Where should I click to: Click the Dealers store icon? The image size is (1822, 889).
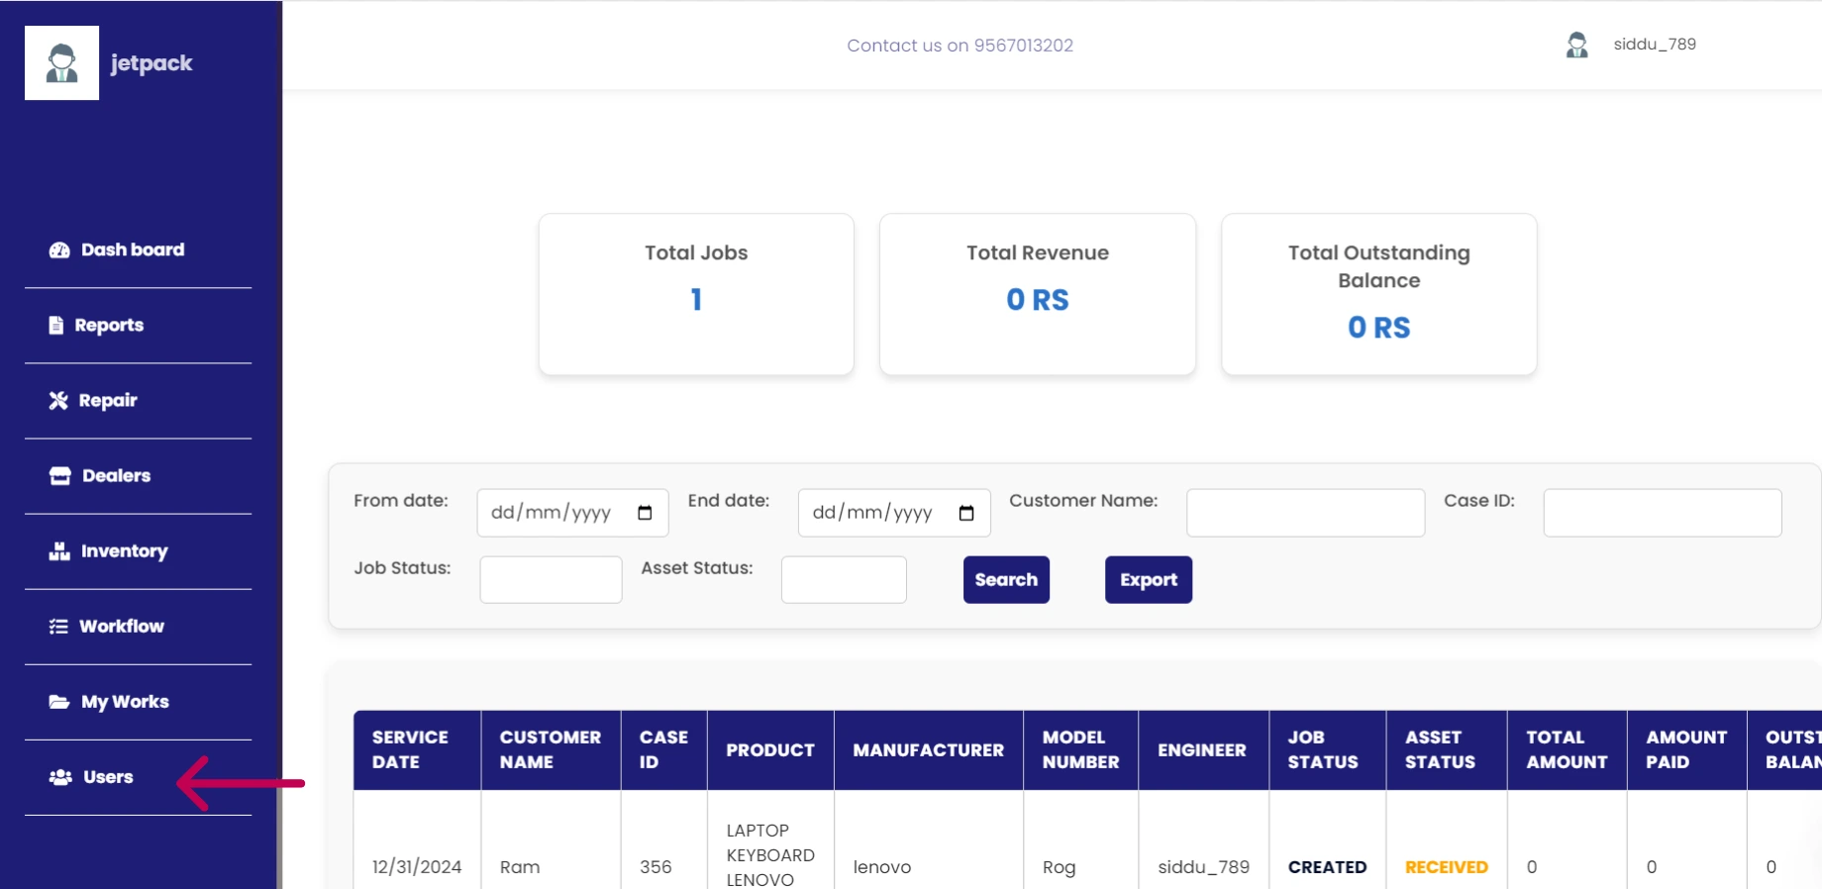point(60,476)
